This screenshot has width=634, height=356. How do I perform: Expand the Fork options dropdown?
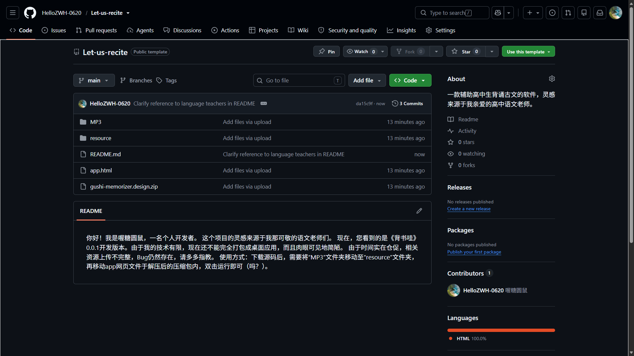coord(437,51)
